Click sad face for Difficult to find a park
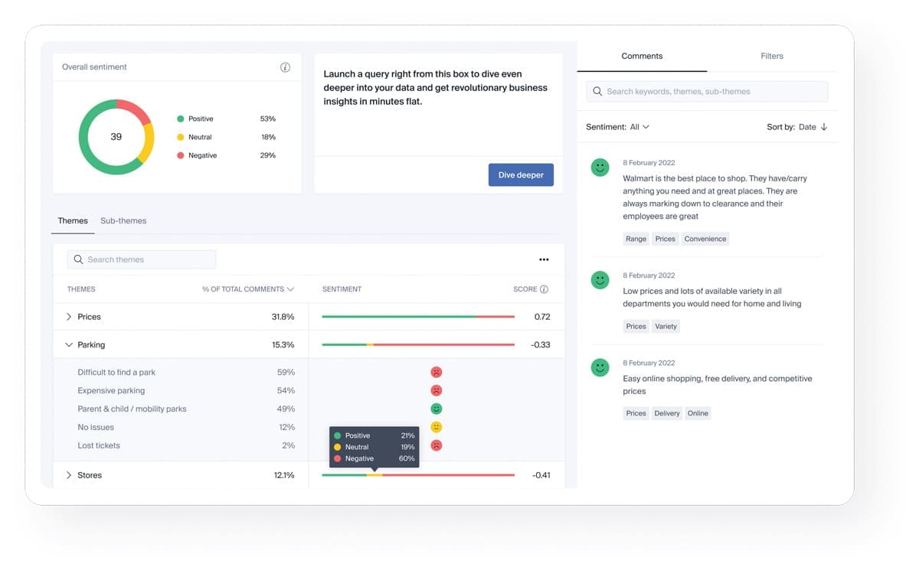Viewport: 919px width, 570px height. point(436,373)
